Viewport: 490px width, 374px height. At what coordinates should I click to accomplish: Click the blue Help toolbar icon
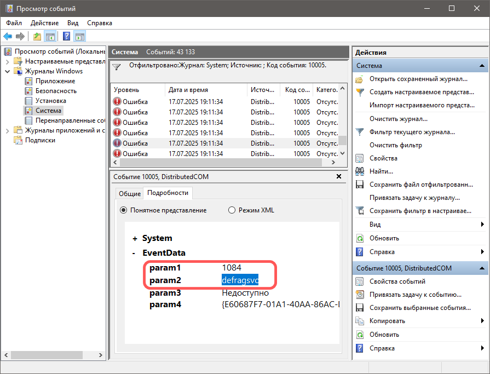click(66, 37)
